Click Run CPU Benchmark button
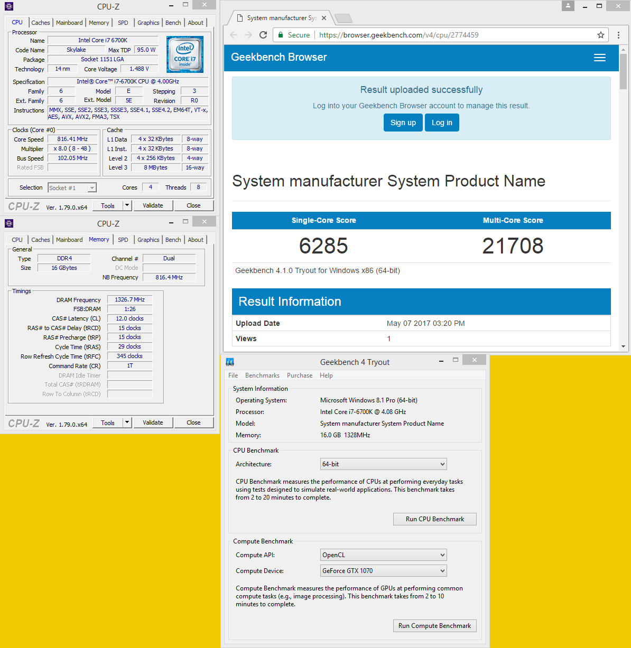631x648 pixels. pyautogui.click(x=435, y=519)
